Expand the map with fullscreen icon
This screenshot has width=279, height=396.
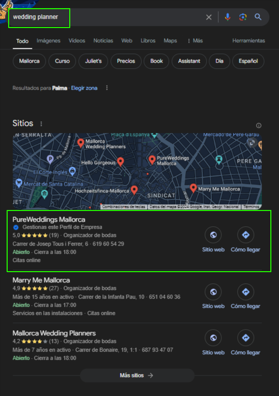tap(252, 143)
